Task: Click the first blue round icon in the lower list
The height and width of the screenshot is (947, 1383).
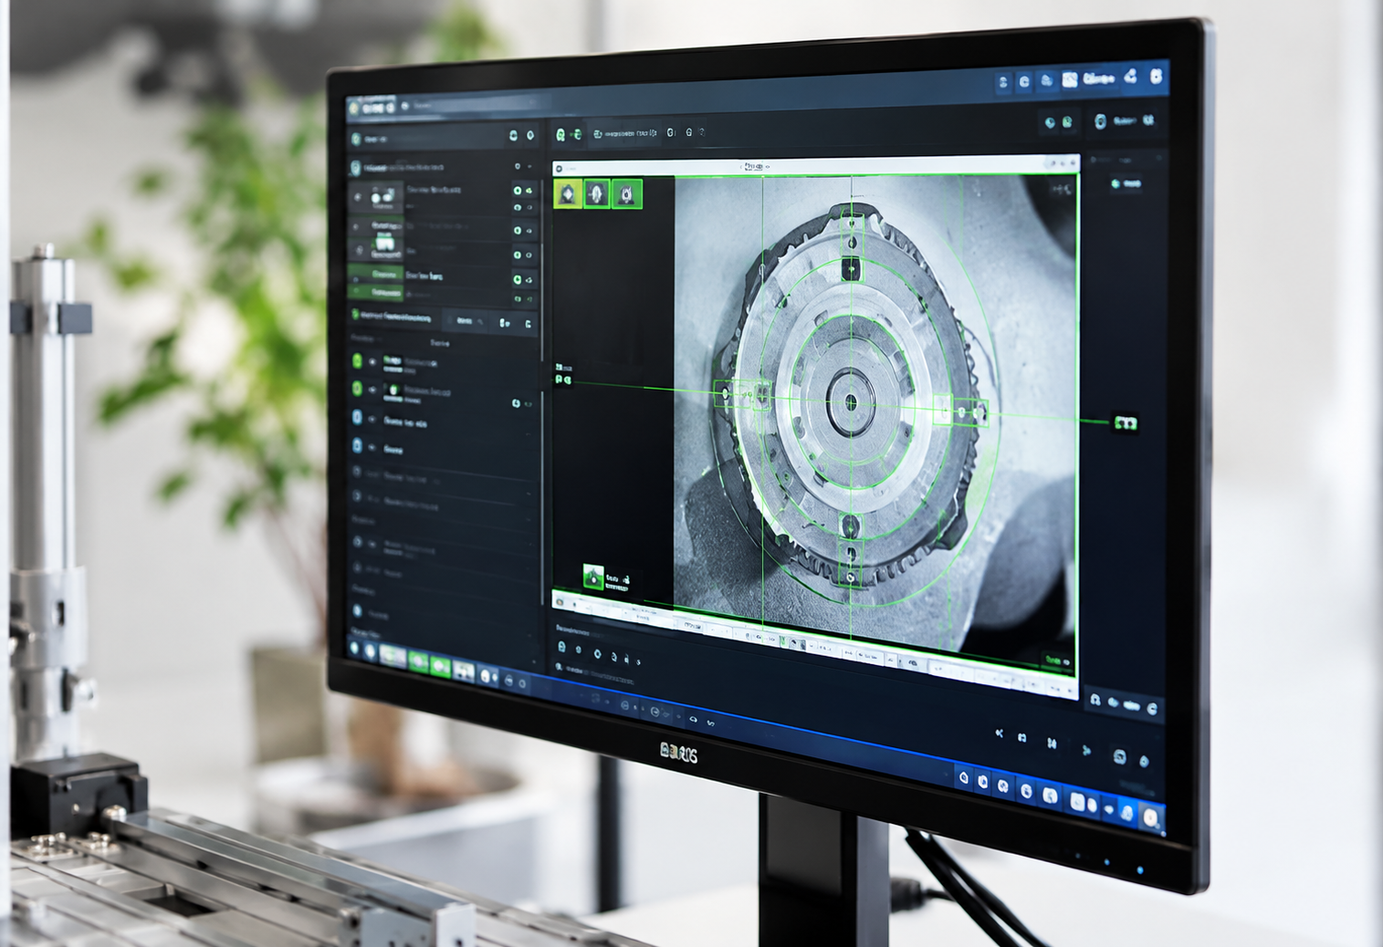Action: point(357,418)
